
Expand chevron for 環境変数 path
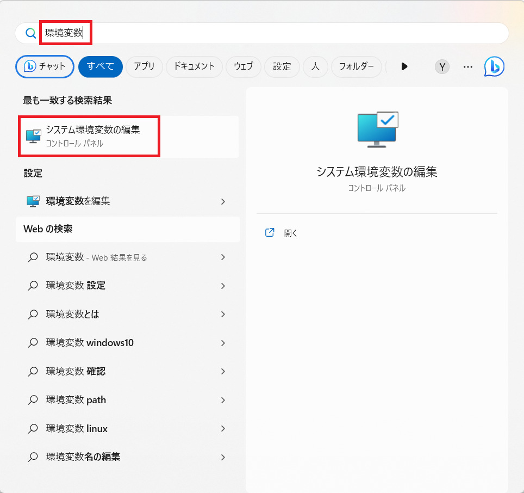pyautogui.click(x=223, y=400)
